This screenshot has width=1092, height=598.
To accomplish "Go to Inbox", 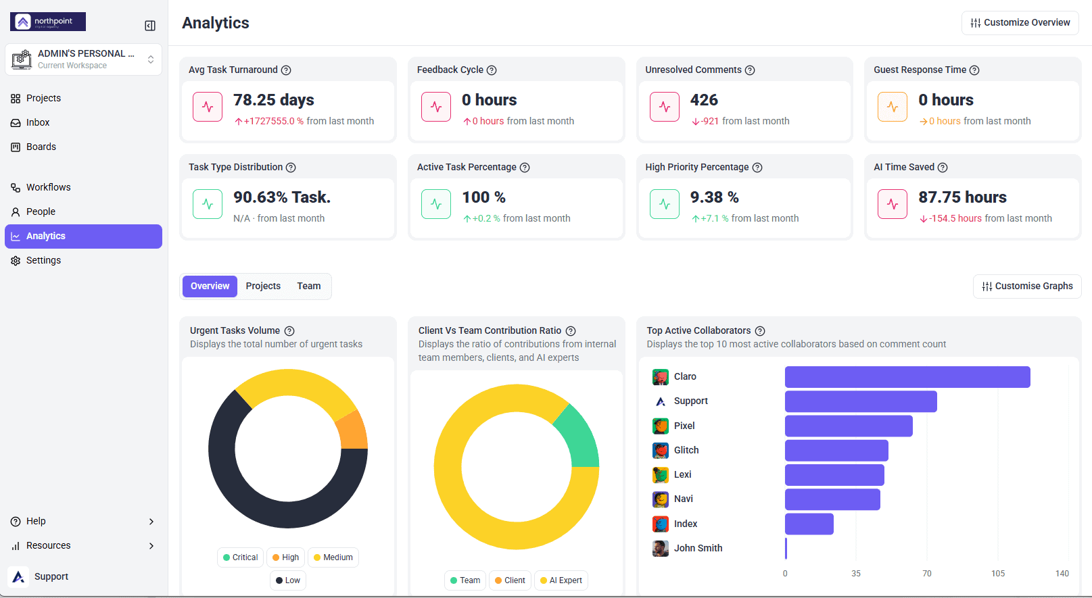I will (83, 123).
